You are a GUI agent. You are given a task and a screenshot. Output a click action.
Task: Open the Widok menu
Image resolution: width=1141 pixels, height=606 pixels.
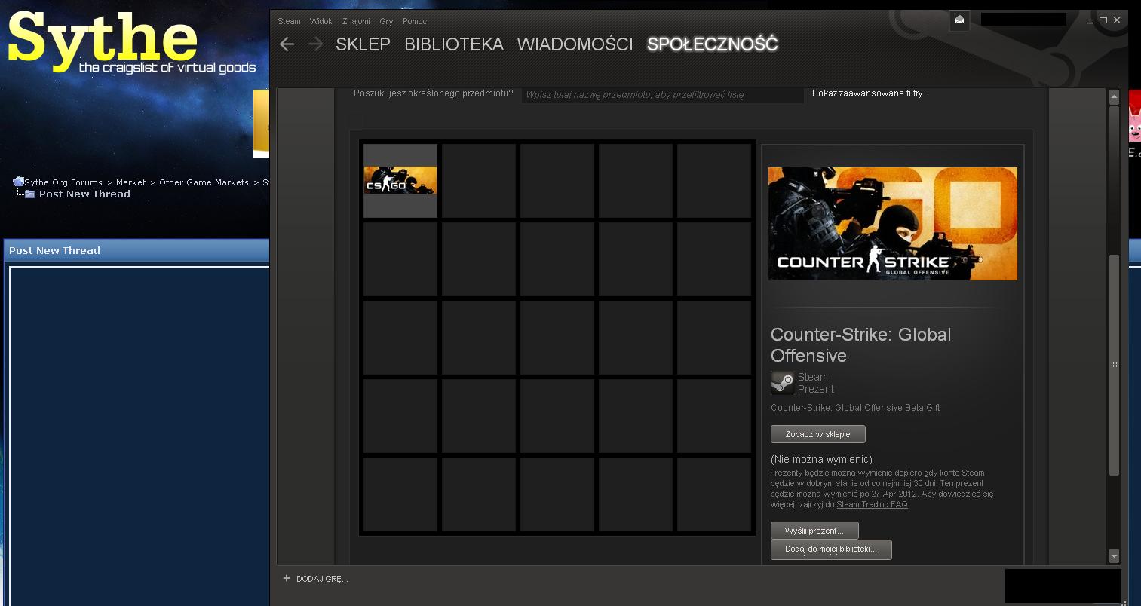click(321, 21)
